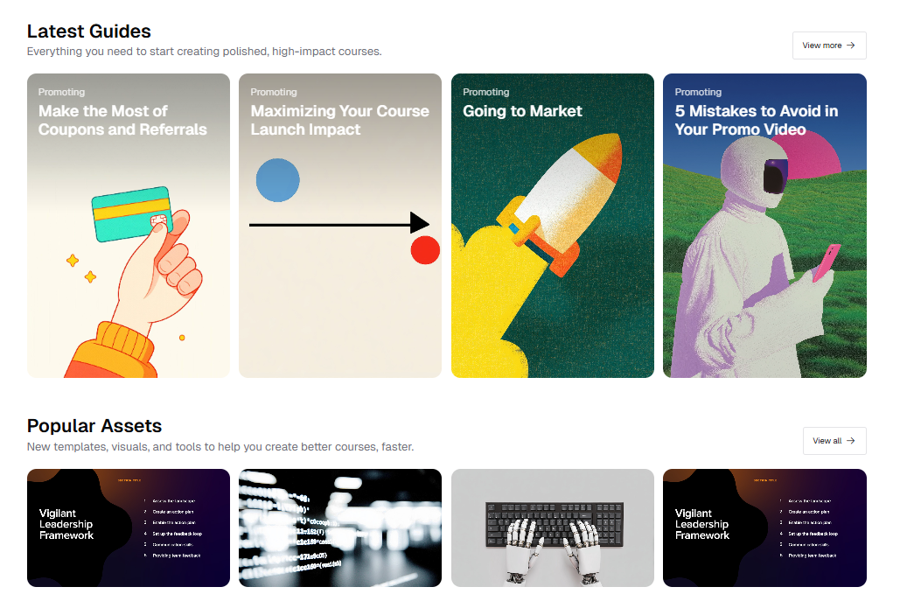Click the black arrow graphic on launch card

point(339,223)
